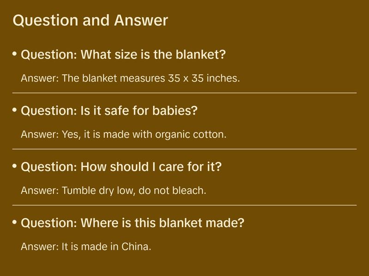The width and height of the screenshot is (369, 276).
Task: Click the word "China" in the last answer
Action: click(137, 246)
